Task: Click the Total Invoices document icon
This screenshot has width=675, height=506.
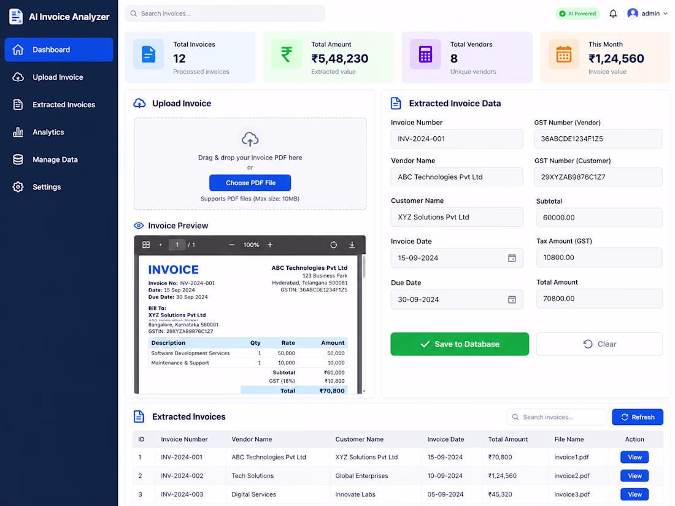Action: pyautogui.click(x=148, y=55)
